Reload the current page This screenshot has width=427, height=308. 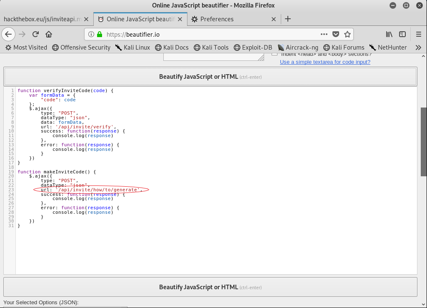[36, 34]
